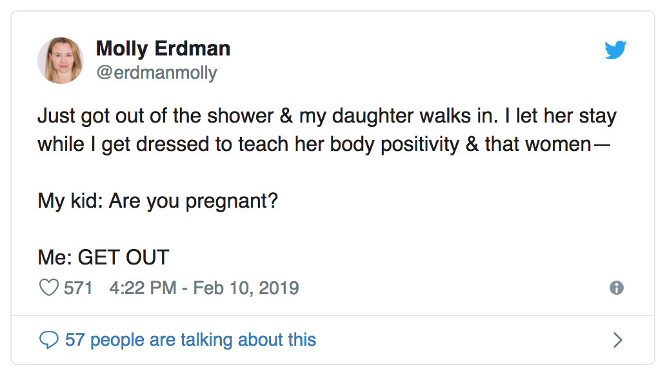Open Molly Erdman's profile photo
Image resolution: width=667 pixels, height=378 pixels.
click(61, 61)
